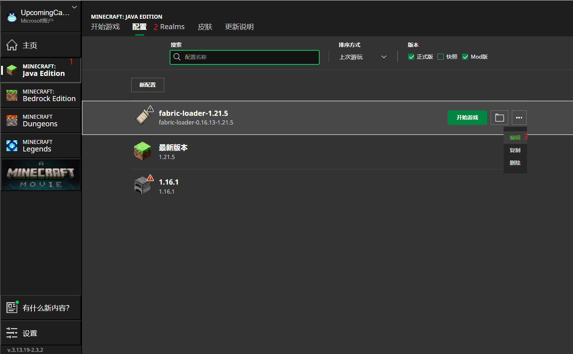Click the fabric-loader-0.16.13-1.21.5 version text

196,123
